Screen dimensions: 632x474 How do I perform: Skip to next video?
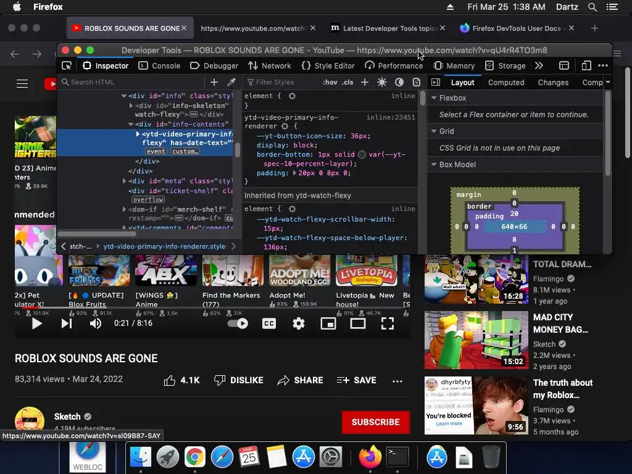[x=67, y=323]
